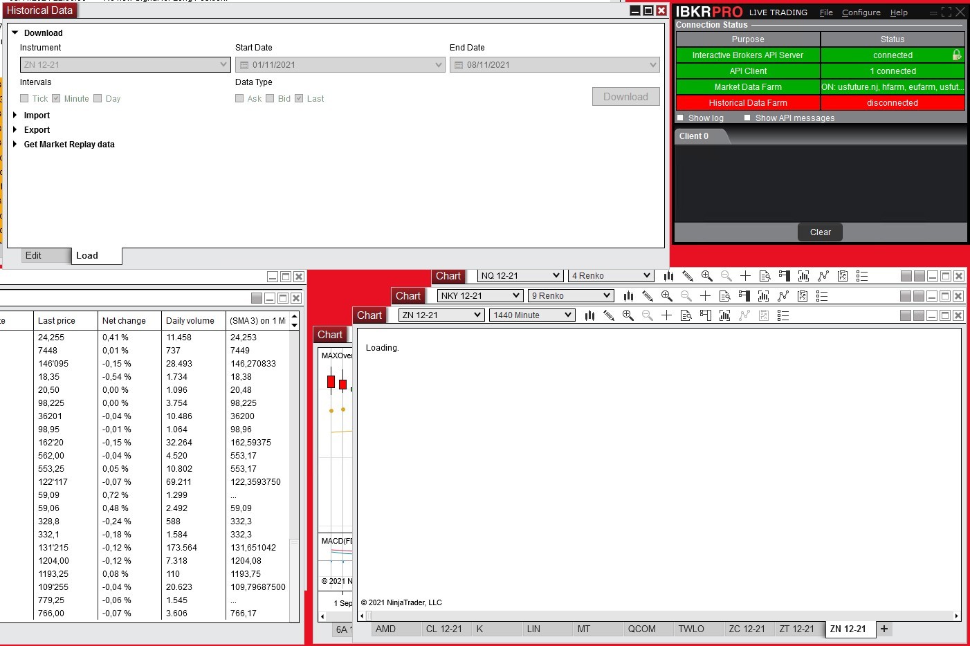Open the 4 Renko interval dropdown

(612, 276)
